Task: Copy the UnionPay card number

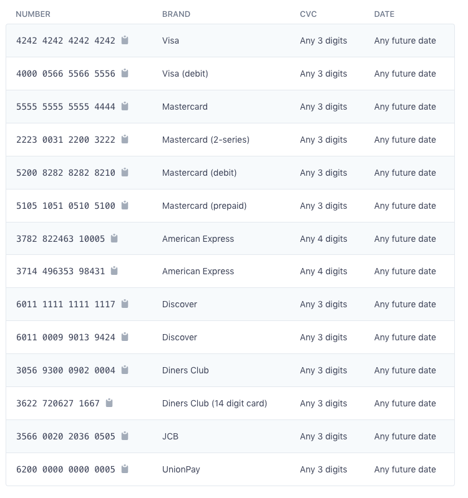Action: (x=125, y=469)
